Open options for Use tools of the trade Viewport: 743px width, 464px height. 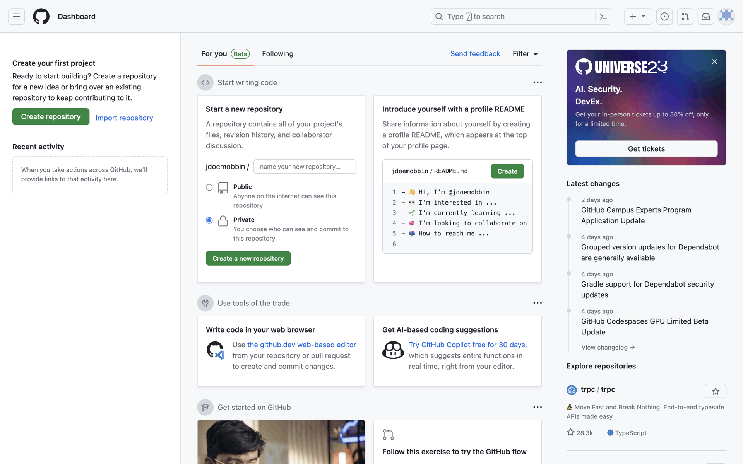coord(538,303)
